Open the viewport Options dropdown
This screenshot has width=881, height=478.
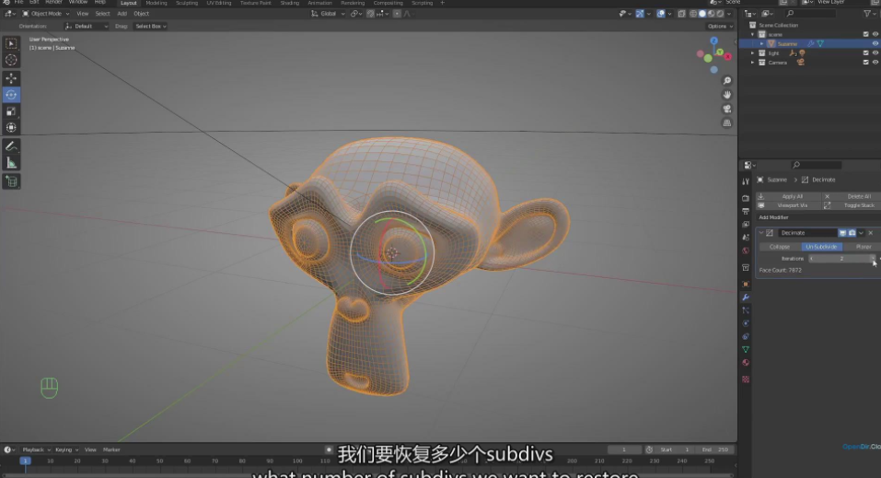[x=720, y=26]
